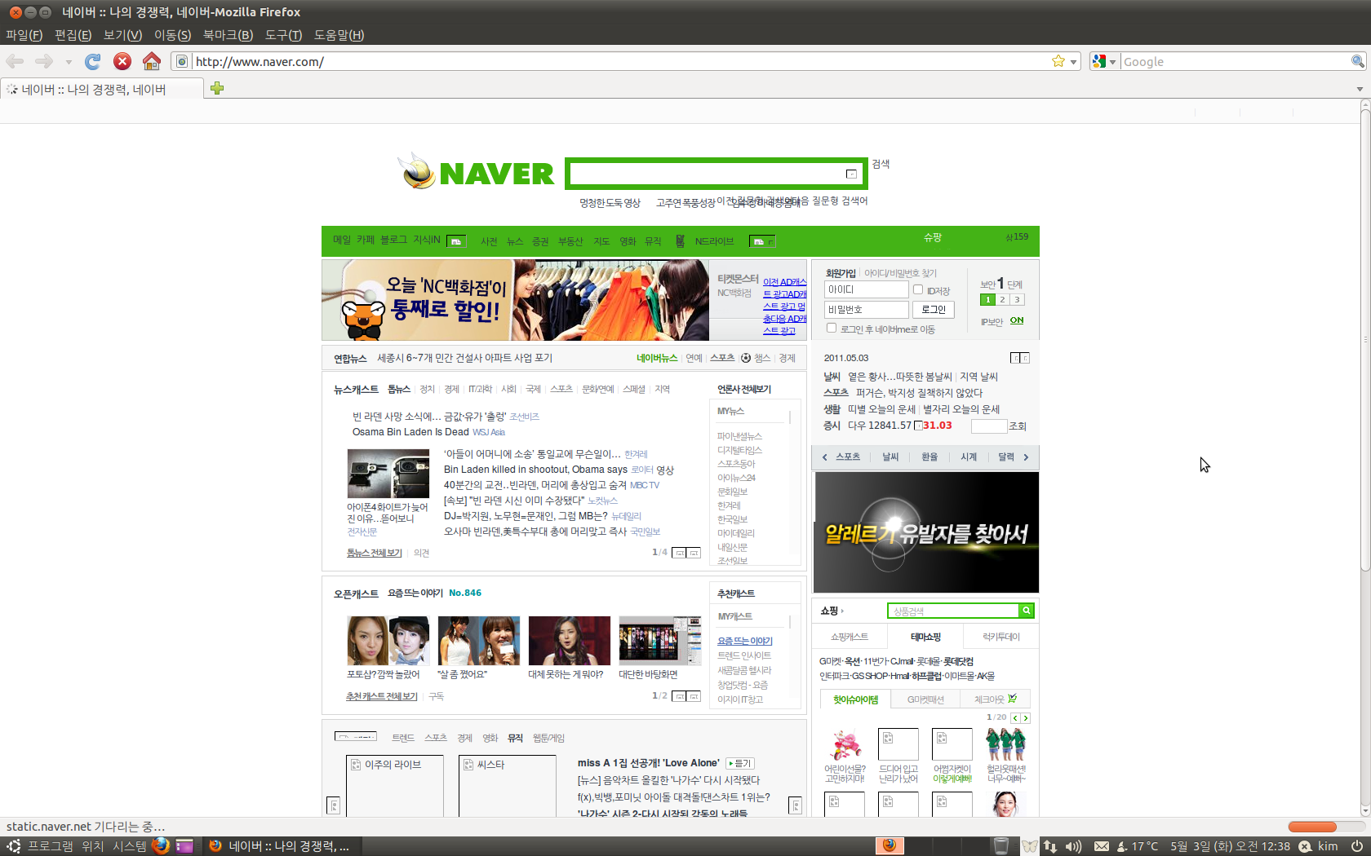Click the bookmark star icon in URL bar
Image resolution: width=1371 pixels, height=856 pixels.
point(1058,62)
